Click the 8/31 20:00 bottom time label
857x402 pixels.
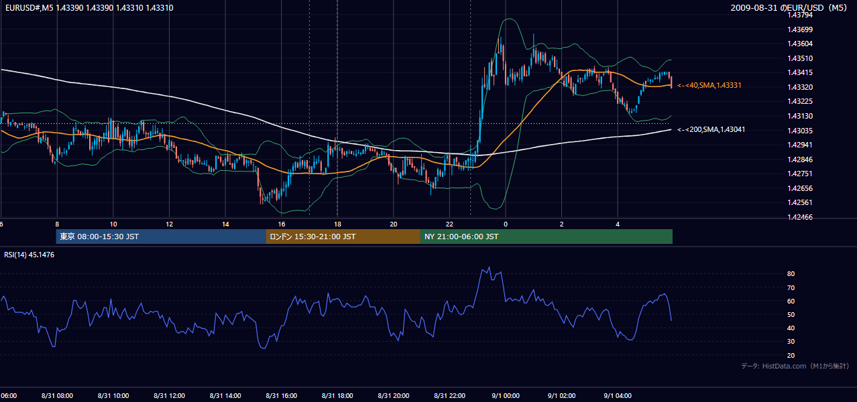394,396
